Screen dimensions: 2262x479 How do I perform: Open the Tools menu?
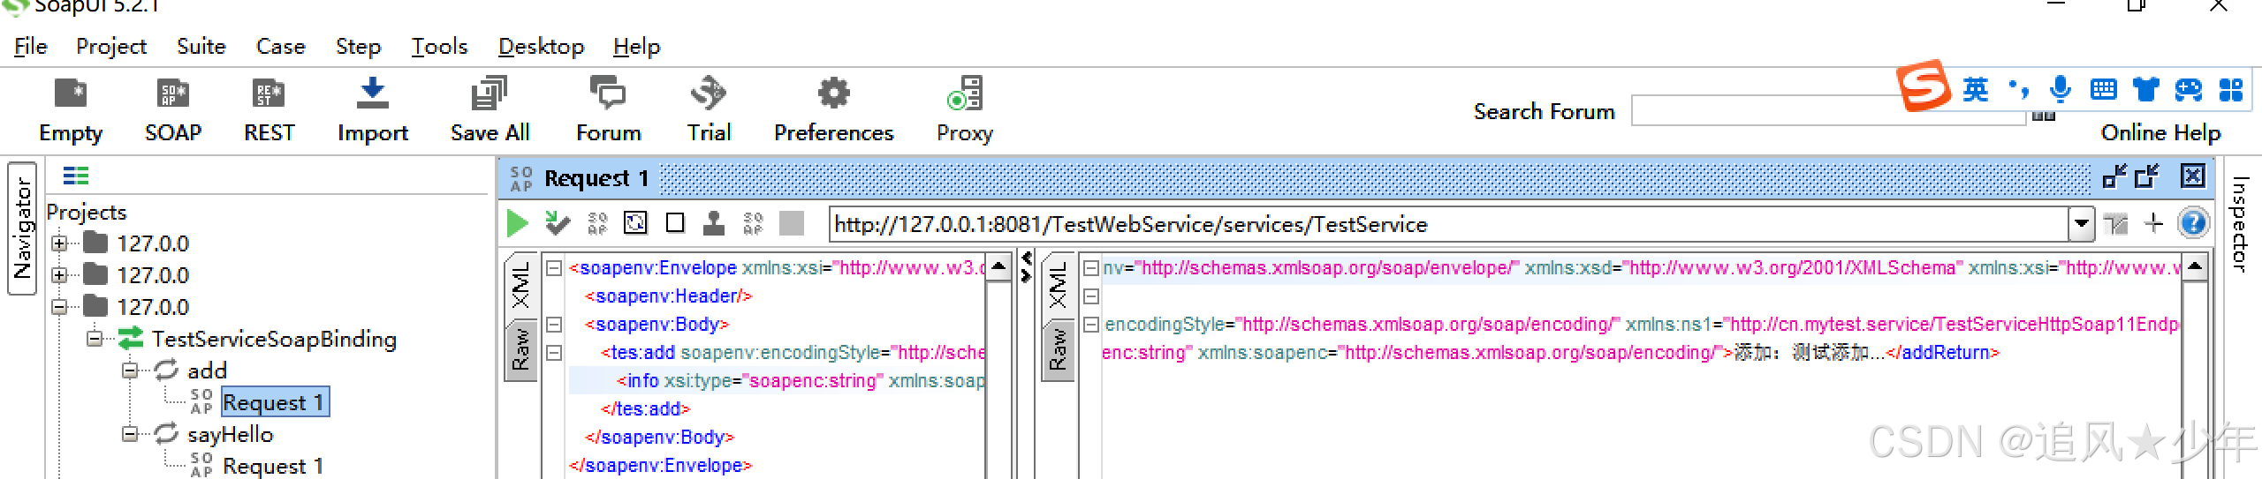[x=439, y=46]
